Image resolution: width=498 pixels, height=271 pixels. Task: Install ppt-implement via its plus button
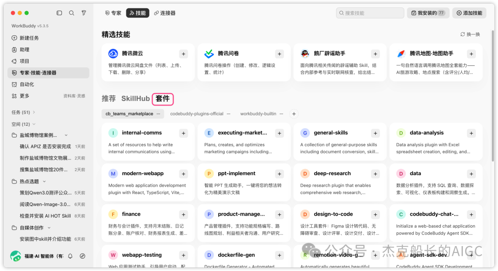click(279, 174)
